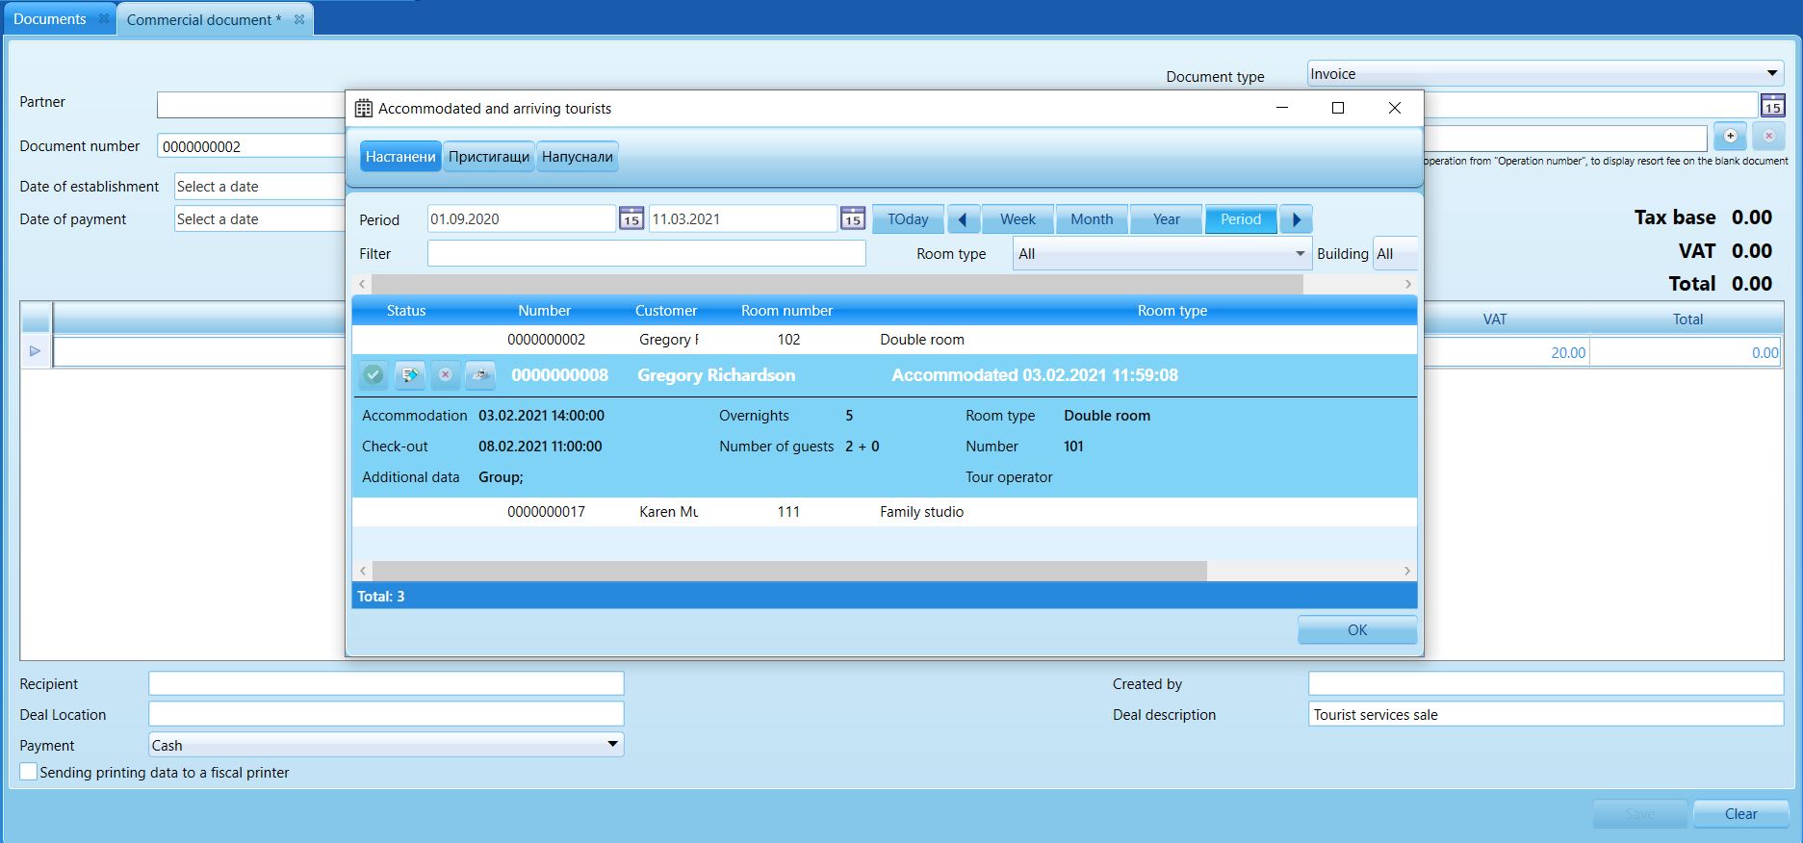1803x843 pixels.
Task: Click the edit reservation pencil icon
Action: tap(409, 375)
